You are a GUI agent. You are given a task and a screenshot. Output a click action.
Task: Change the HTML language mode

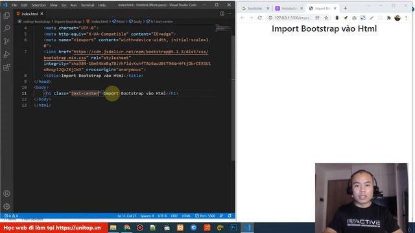pos(186,216)
